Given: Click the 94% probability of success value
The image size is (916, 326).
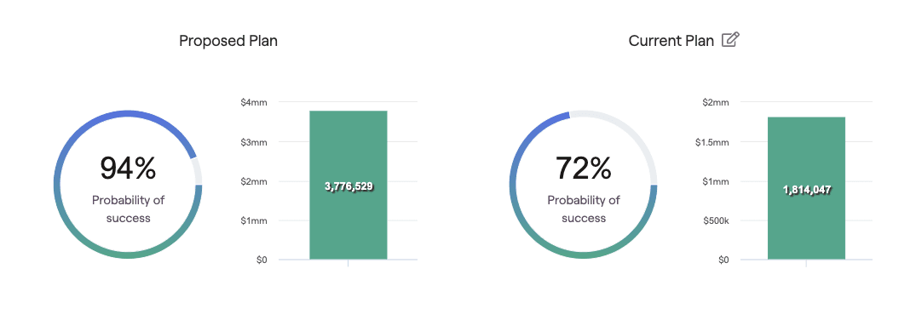Looking at the screenshot, I should click(128, 168).
